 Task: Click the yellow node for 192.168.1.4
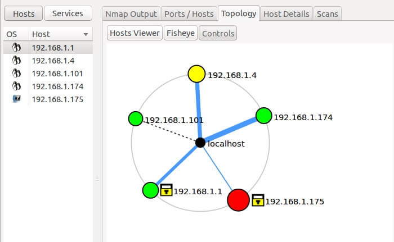196,74
